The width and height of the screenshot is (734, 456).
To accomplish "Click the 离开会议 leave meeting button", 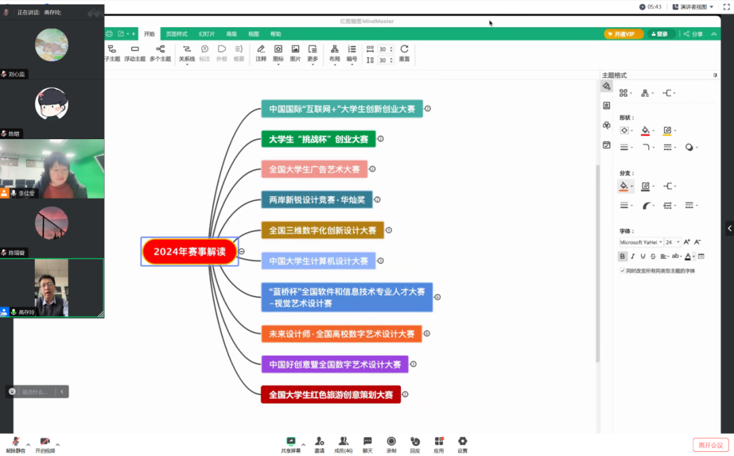I will tap(710, 444).
